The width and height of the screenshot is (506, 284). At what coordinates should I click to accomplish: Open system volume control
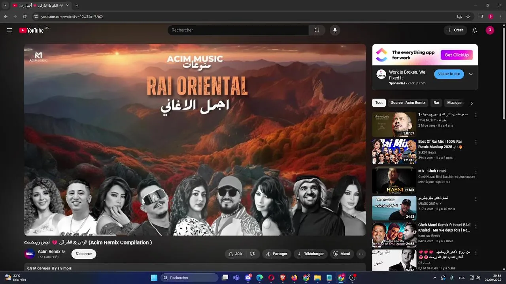(x=478, y=278)
